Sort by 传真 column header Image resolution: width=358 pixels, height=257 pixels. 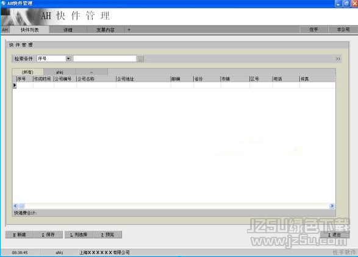coord(317,79)
